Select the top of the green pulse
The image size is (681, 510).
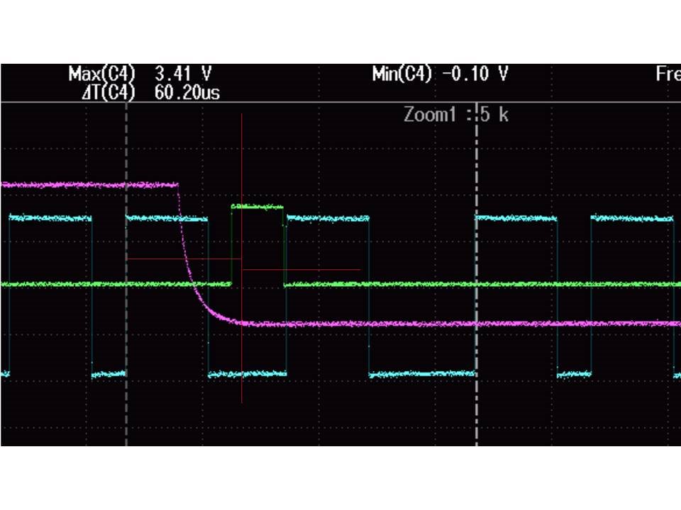(257, 206)
